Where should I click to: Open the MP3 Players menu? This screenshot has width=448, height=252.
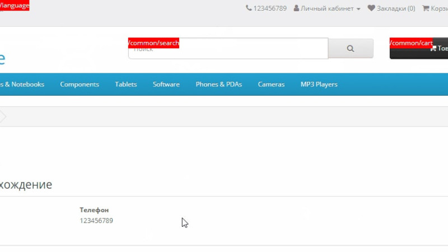pyautogui.click(x=319, y=85)
